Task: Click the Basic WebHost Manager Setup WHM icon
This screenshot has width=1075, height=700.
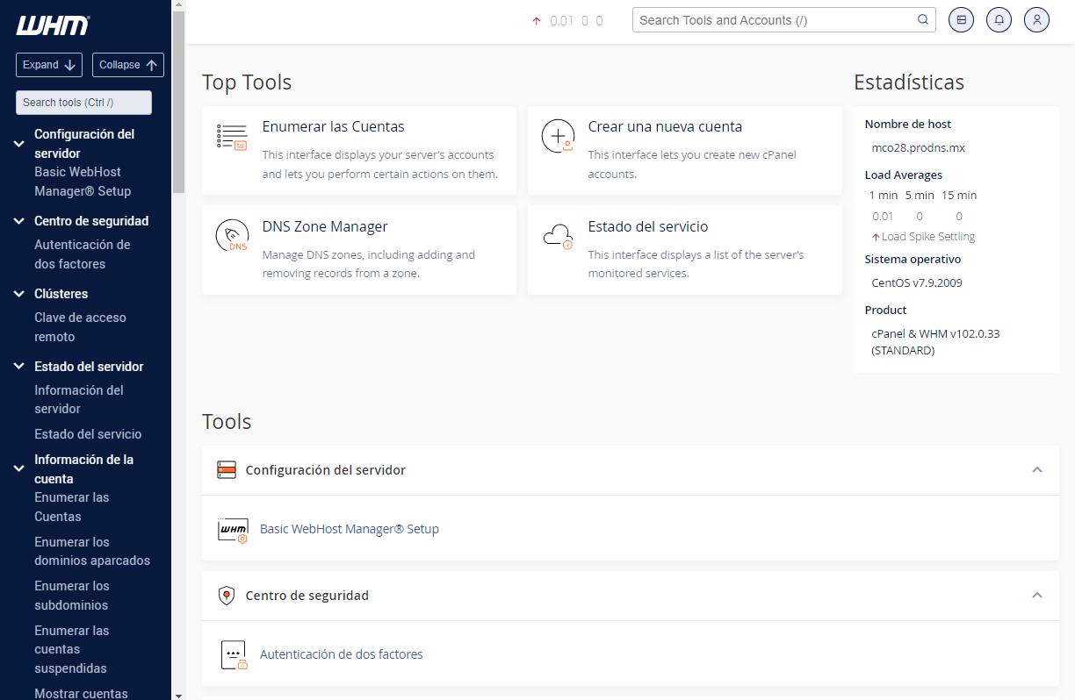Action: pyautogui.click(x=233, y=530)
